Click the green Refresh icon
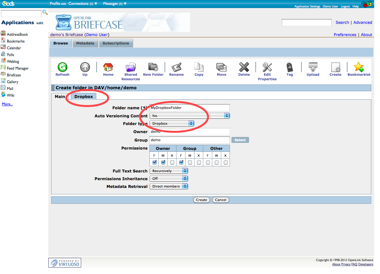Screen dimensions: 380x274 [62, 67]
